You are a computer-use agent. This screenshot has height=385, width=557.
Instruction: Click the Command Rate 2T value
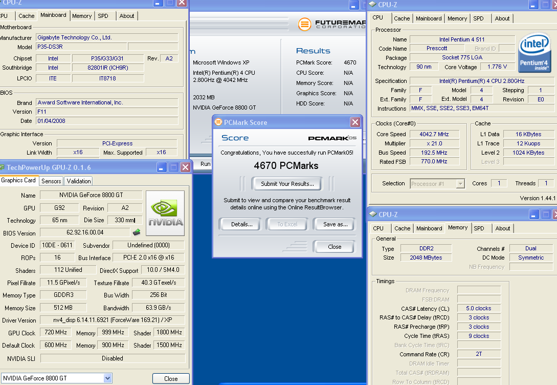(479, 354)
